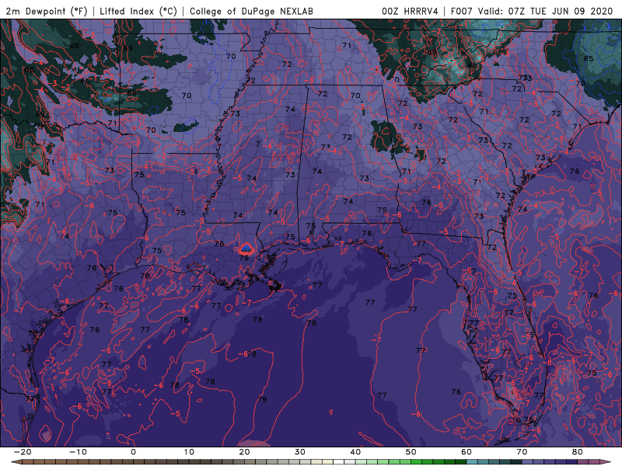Click the '80' color bar label
The image size is (622, 466).
pos(578,452)
